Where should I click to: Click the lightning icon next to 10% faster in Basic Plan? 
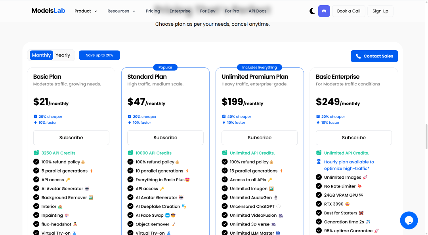(x=35, y=123)
